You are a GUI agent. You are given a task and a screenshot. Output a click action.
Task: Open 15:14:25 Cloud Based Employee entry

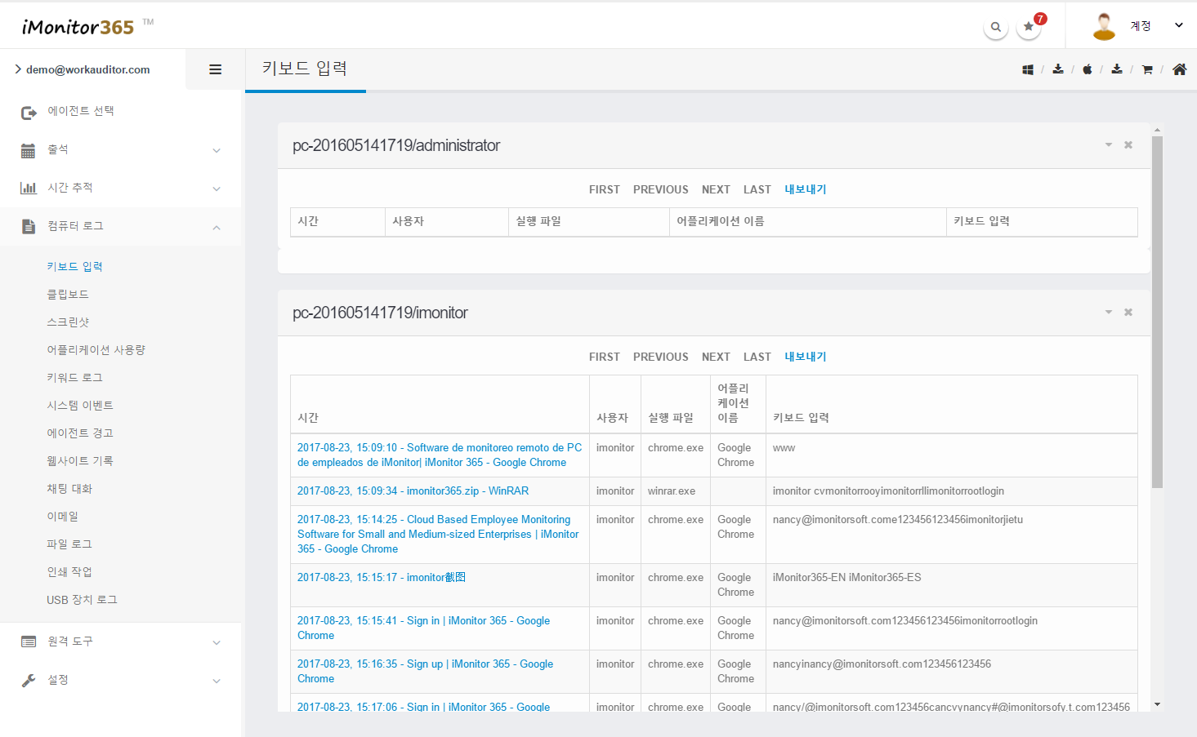click(438, 535)
